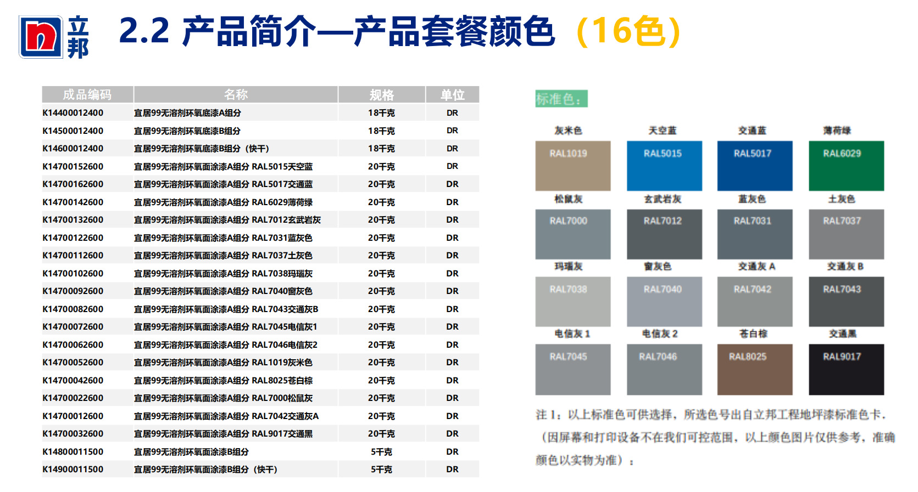Select the name ending RAL5015天空蓝
This screenshot has width=918, height=492.
click(224, 166)
